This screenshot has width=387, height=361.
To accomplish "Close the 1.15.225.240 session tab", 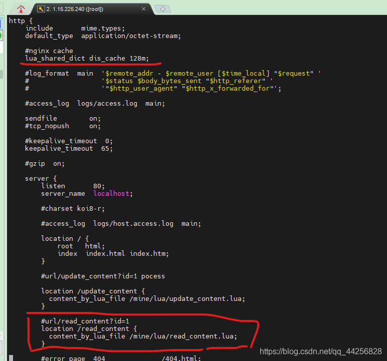I will click(x=143, y=9).
